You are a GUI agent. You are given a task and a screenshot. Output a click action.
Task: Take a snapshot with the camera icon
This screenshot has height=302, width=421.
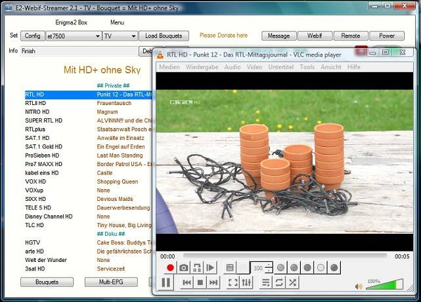point(184,268)
